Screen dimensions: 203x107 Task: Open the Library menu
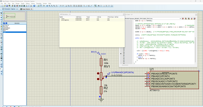(33, 4)
